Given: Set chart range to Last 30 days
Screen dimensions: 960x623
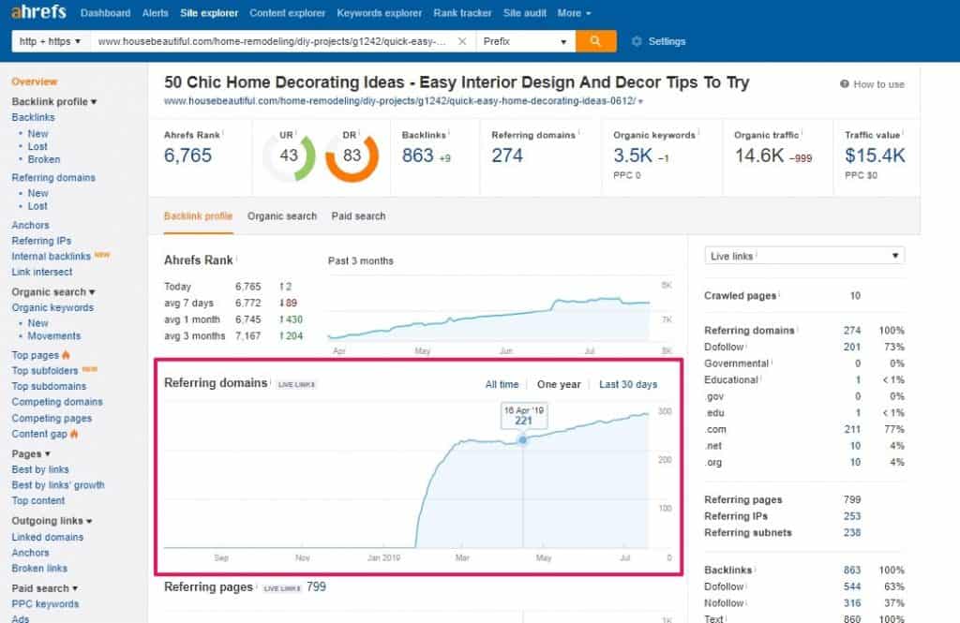Looking at the screenshot, I should 628,384.
